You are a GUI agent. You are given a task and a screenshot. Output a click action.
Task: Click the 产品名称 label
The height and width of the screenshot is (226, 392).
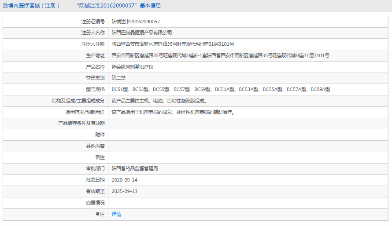[x=95, y=67]
